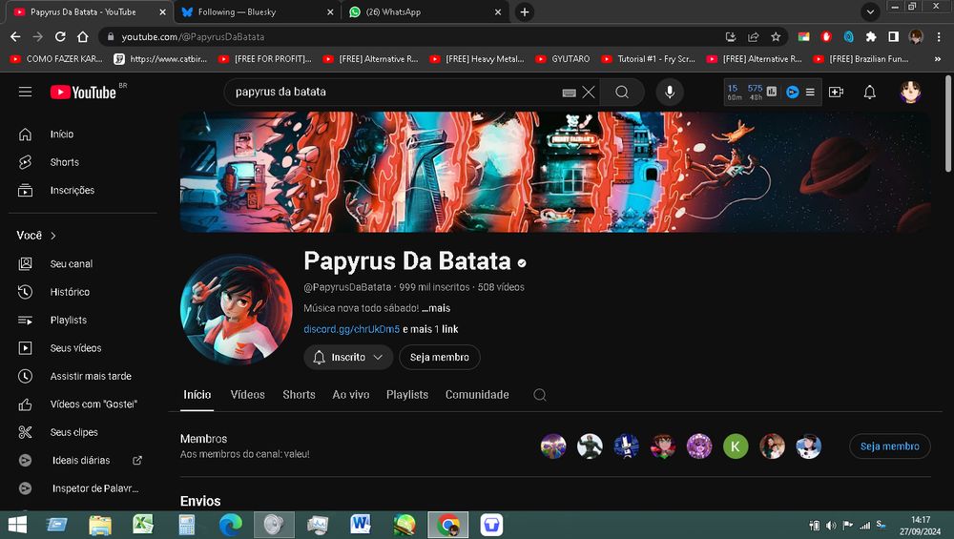This screenshot has width=954, height=539.
Task: Go to the browser home page
Action: [83, 36]
